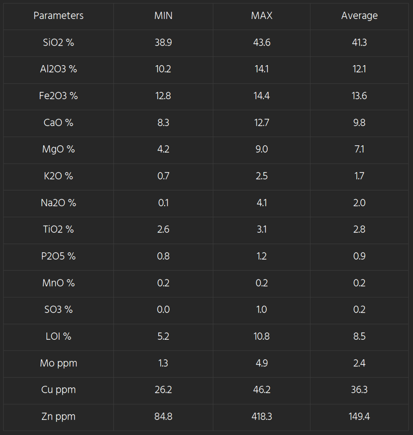The height and width of the screenshot is (435, 413).
Task: Click the MIN column header
Action: tap(163, 16)
